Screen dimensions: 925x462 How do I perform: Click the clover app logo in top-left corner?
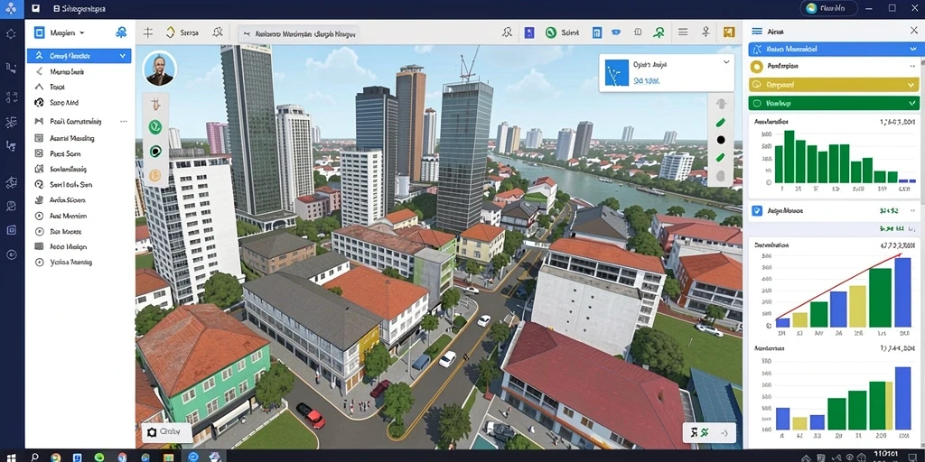11,9
